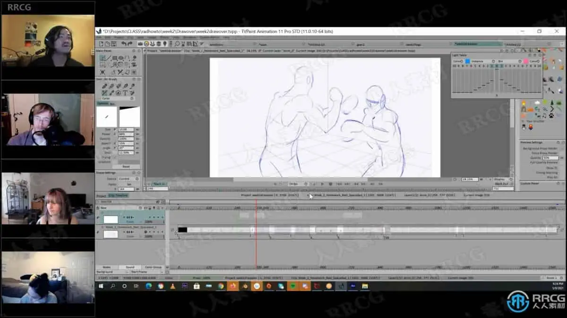The image size is (567, 318).
Task: Click the Play button under the canvas
Action: click(322, 184)
